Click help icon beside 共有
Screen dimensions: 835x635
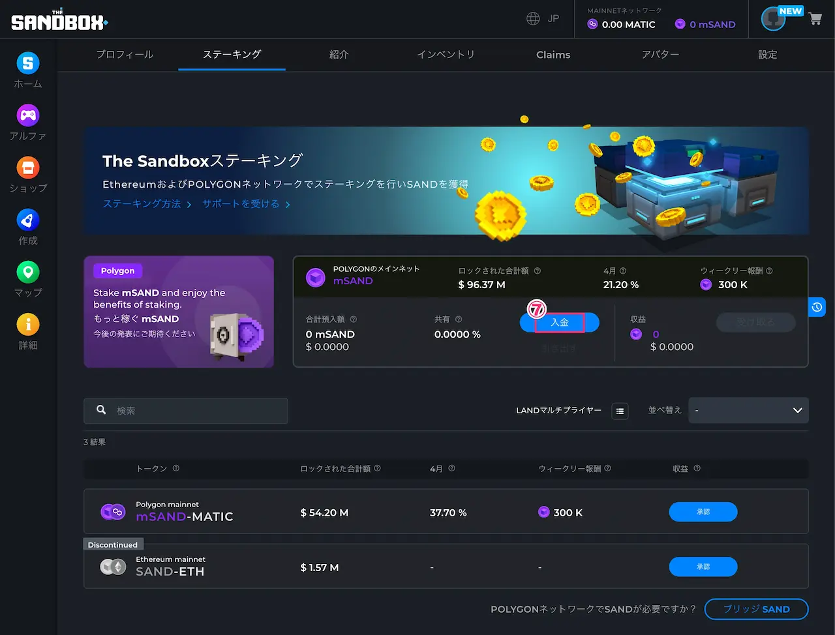click(x=459, y=319)
